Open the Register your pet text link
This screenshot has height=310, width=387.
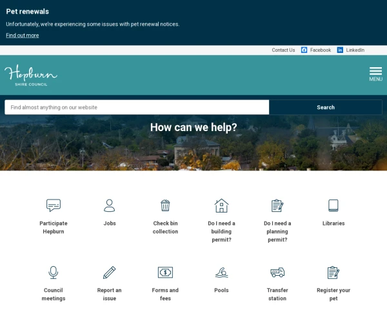click(333, 294)
